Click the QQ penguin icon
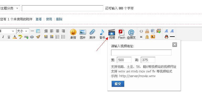Viewport: 202px width, 109px height. coord(166,37)
